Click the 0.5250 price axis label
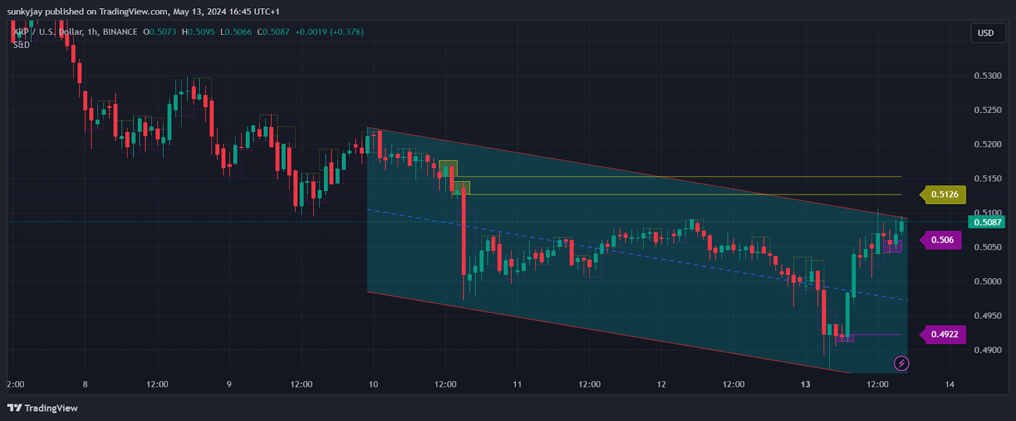The height and width of the screenshot is (421, 1016). click(x=987, y=110)
